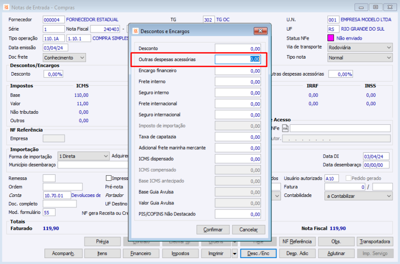Click the Município desembaraço field

coord(93,165)
